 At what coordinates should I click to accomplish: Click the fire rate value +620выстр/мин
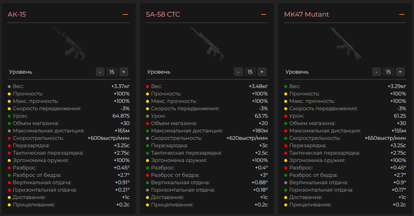(247, 138)
